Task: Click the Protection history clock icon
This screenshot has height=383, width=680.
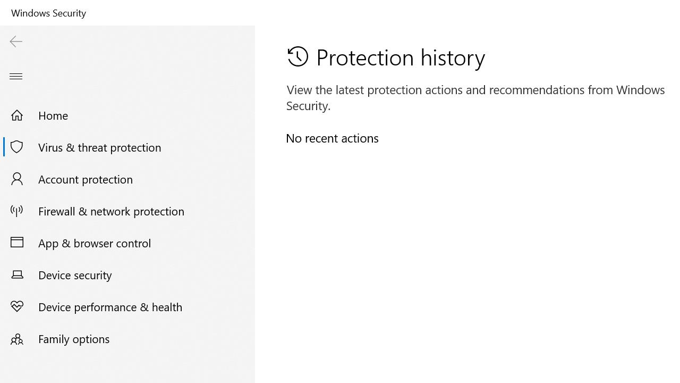Action: pyautogui.click(x=297, y=57)
